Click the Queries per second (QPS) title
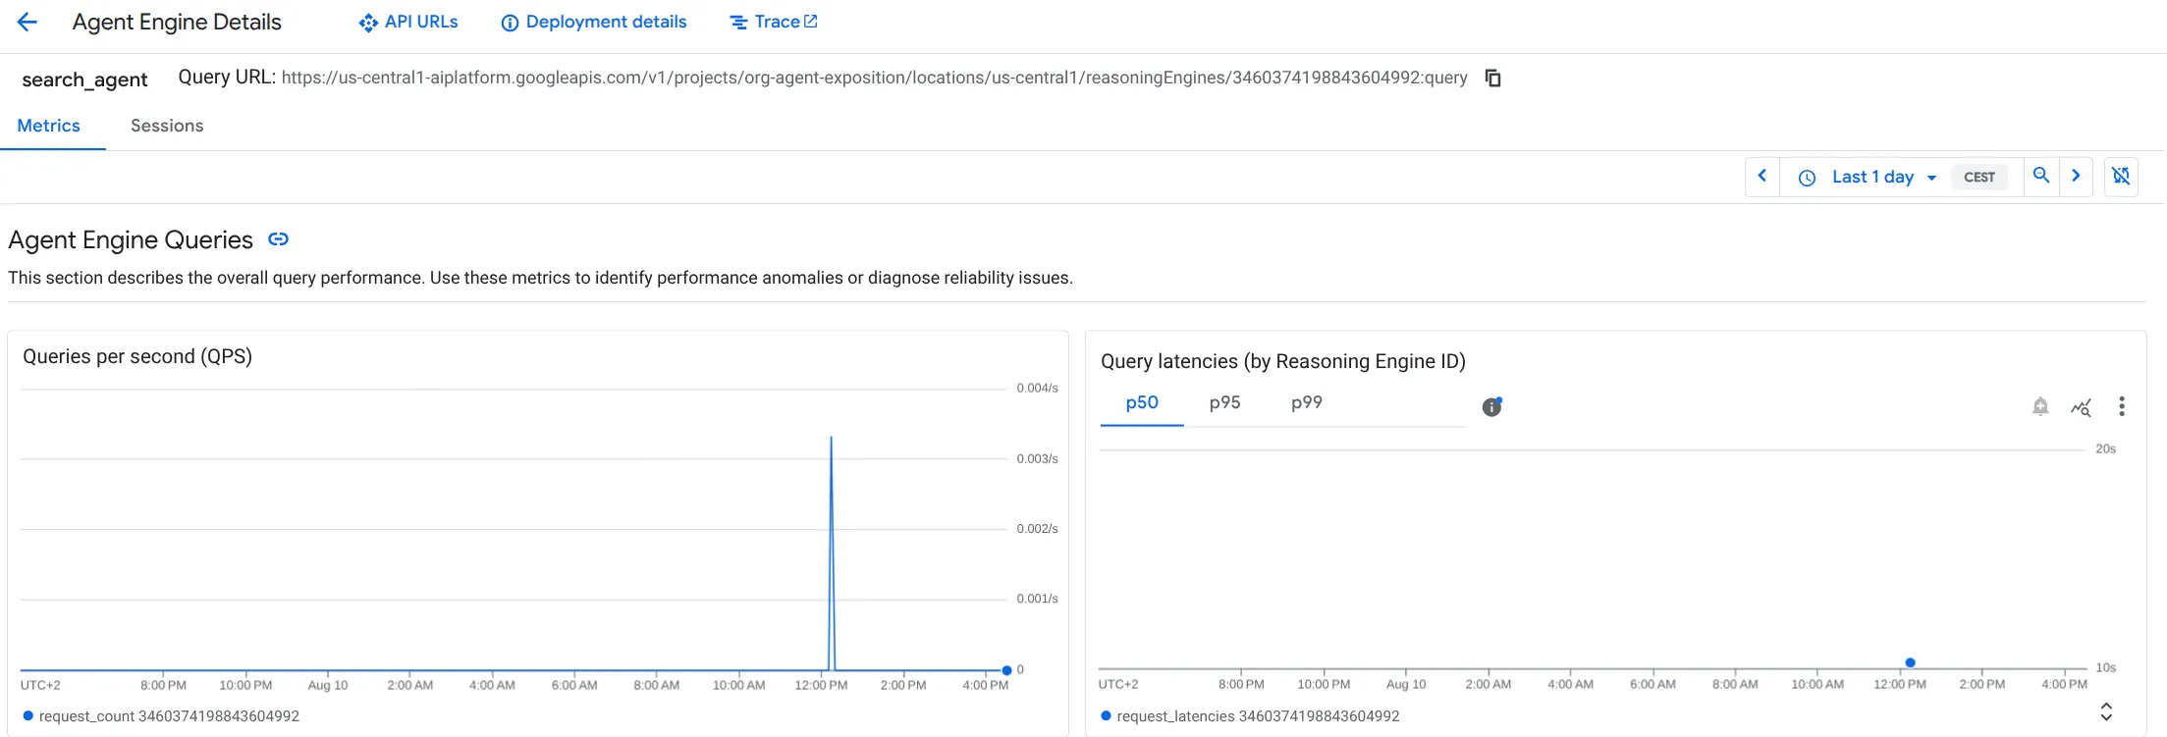Screen dimensions: 2167x737 tap(137, 356)
